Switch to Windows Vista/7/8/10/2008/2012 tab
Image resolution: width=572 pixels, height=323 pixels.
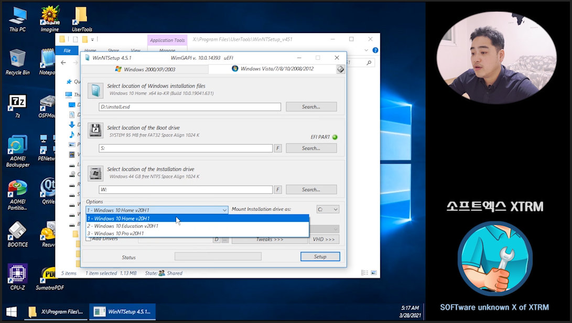click(x=272, y=69)
